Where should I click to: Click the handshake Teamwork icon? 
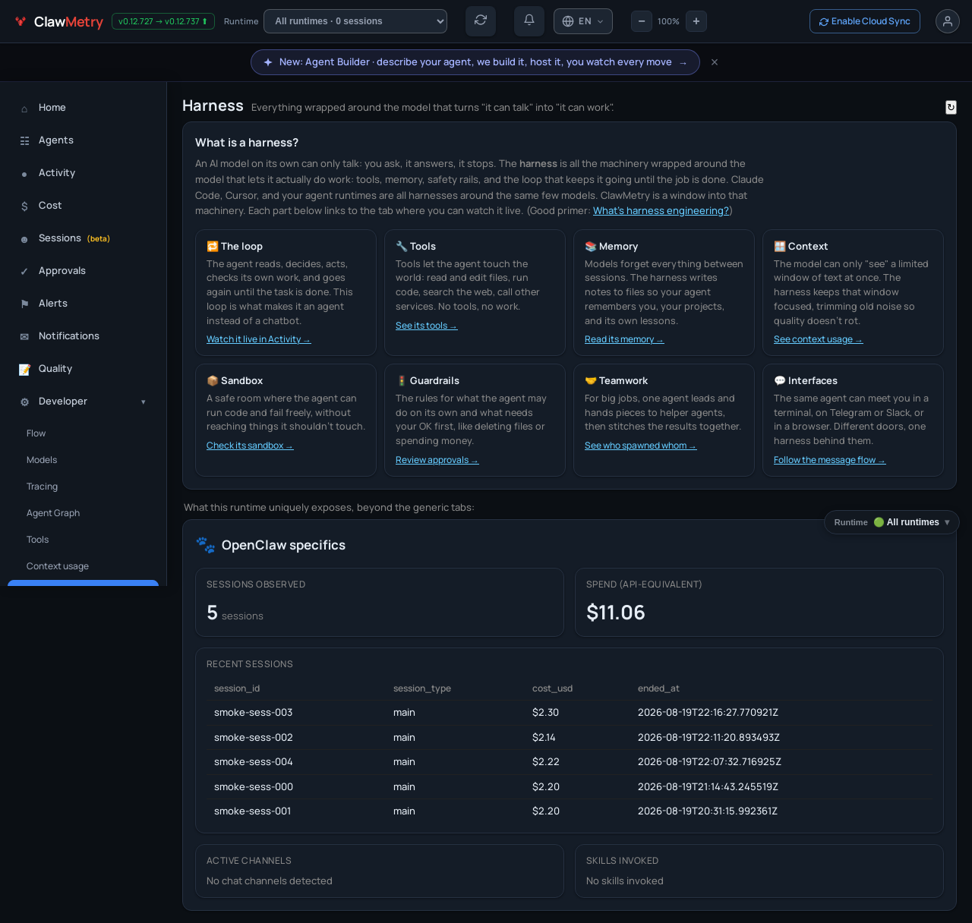(591, 380)
